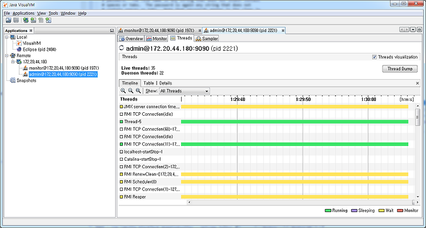Select monitor@172.20.44.180:9090 (pid 1971) in tree

64,68
